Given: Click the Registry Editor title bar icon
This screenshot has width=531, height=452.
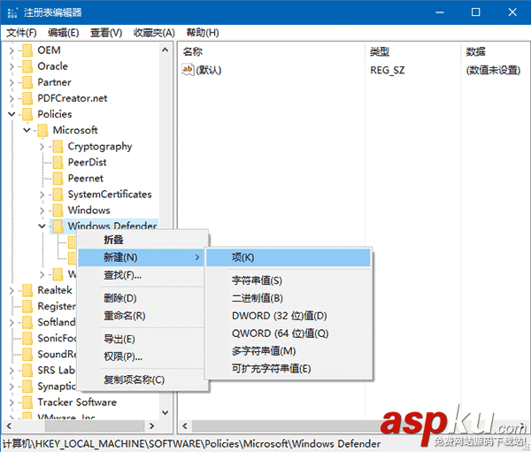Looking at the screenshot, I should (12, 12).
